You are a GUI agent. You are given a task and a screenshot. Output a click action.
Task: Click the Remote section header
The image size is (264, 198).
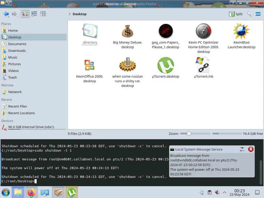coord(7,85)
